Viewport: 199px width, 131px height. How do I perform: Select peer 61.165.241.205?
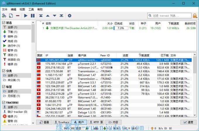pyautogui.click(x=114, y=60)
